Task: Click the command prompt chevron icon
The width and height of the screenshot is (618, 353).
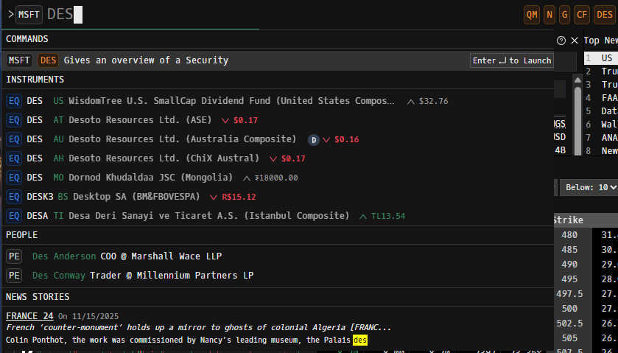Action: tap(10, 15)
